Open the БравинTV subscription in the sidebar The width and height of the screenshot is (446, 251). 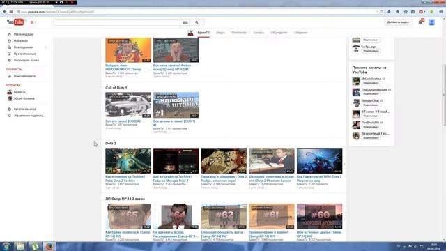point(20,92)
